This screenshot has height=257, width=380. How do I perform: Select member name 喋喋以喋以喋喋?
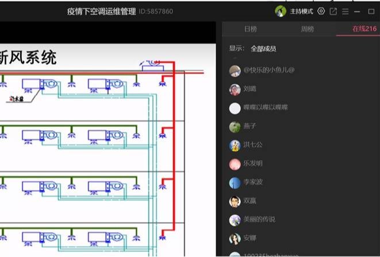click(x=266, y=107)
